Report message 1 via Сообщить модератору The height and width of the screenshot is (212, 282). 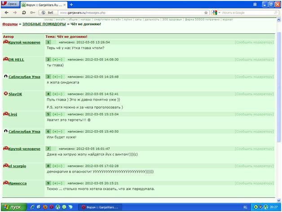click(254, 42)
